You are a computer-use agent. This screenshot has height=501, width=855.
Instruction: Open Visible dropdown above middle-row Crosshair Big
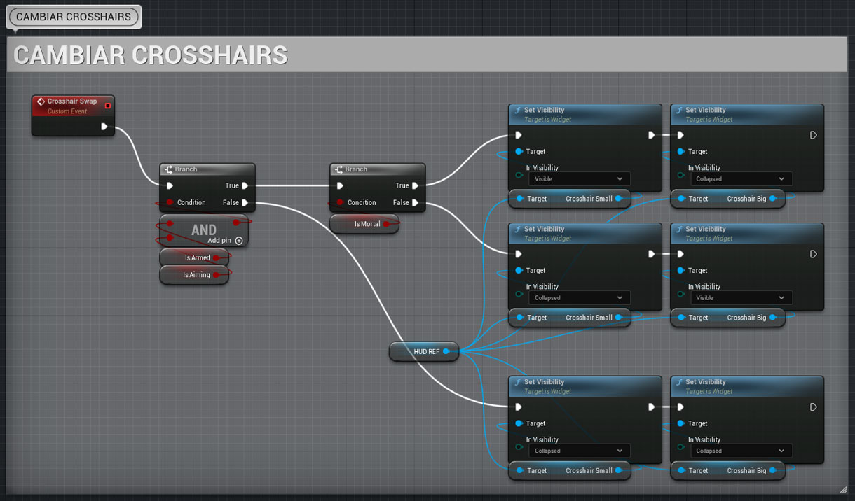(x=741, y=298)
